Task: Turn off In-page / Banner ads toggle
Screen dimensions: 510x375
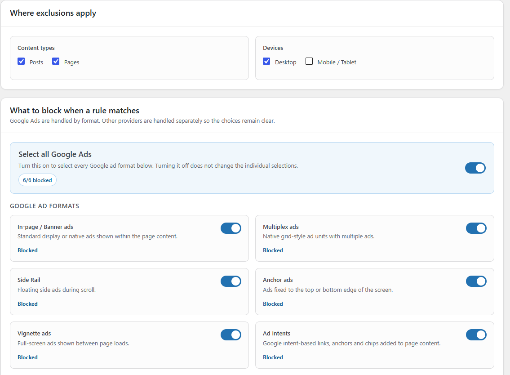Action: pos(231,228)
